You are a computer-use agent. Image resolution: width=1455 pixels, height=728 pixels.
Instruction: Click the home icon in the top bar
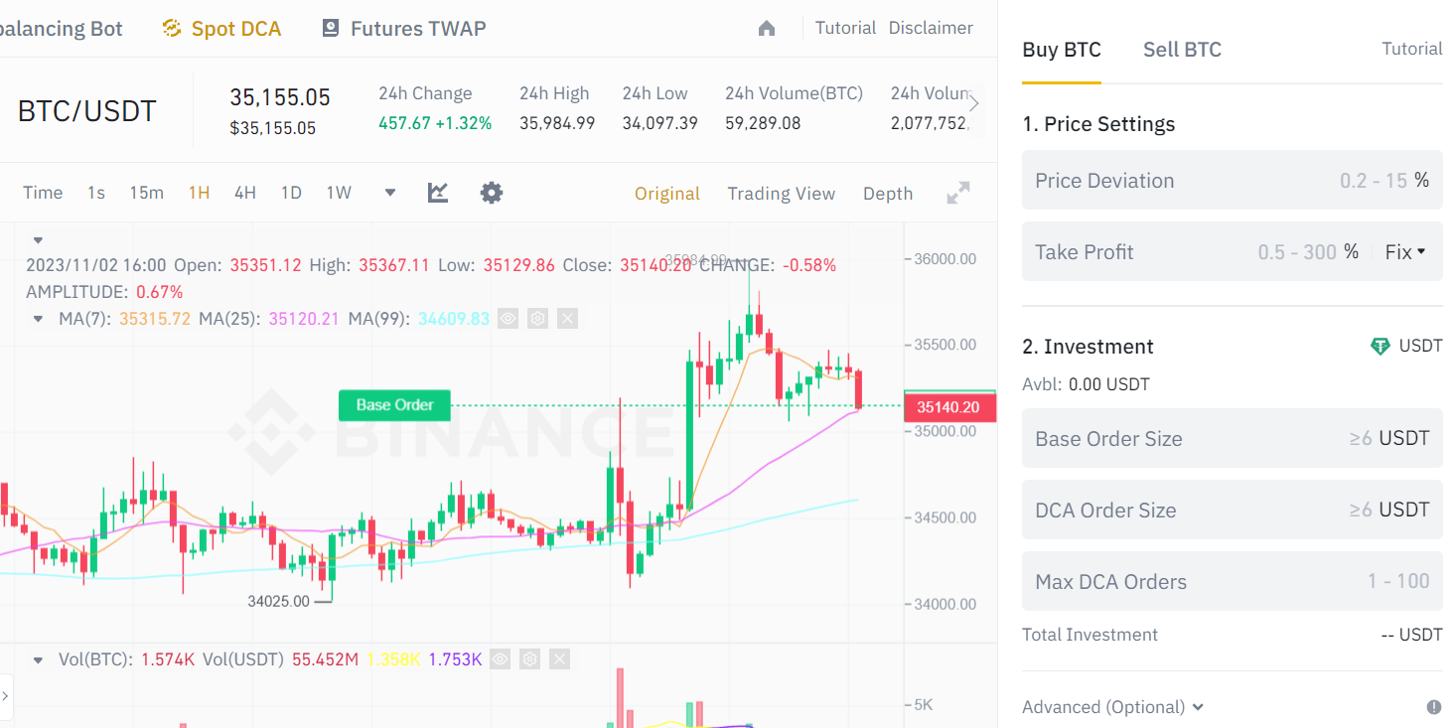coord(766,28)
